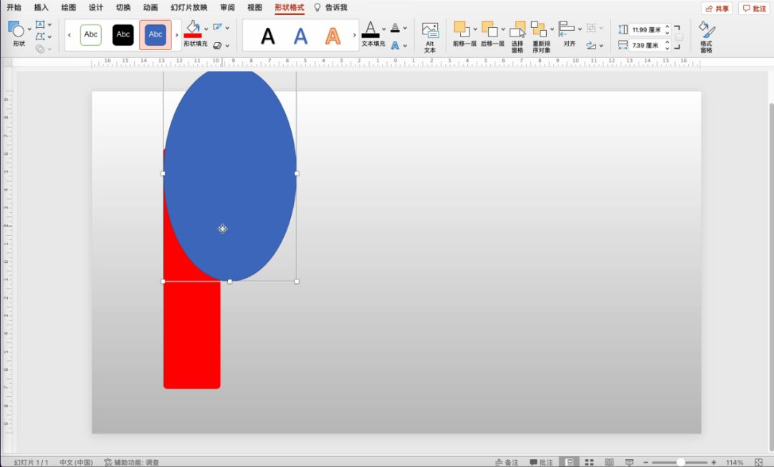
Task: Click the 中文(中国) language indicator
Action: (76, 462)
